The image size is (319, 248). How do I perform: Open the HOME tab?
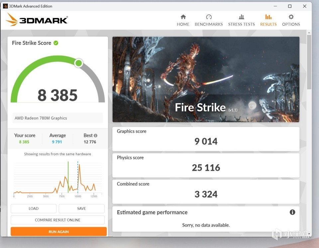coord(183,20)
